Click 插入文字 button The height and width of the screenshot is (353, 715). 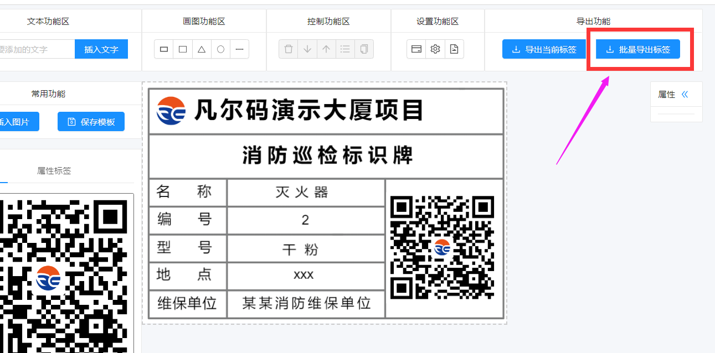101,49
